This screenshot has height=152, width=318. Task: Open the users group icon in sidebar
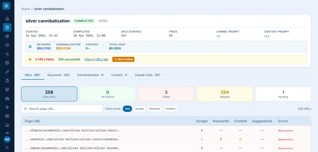(x=7, y=98)
